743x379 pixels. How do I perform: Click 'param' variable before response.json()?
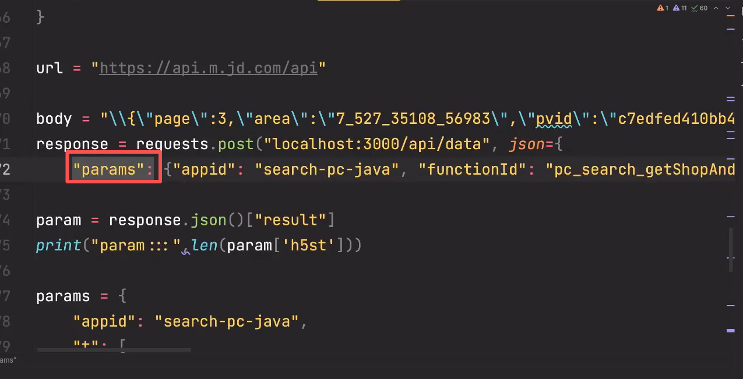coord(58,220)
